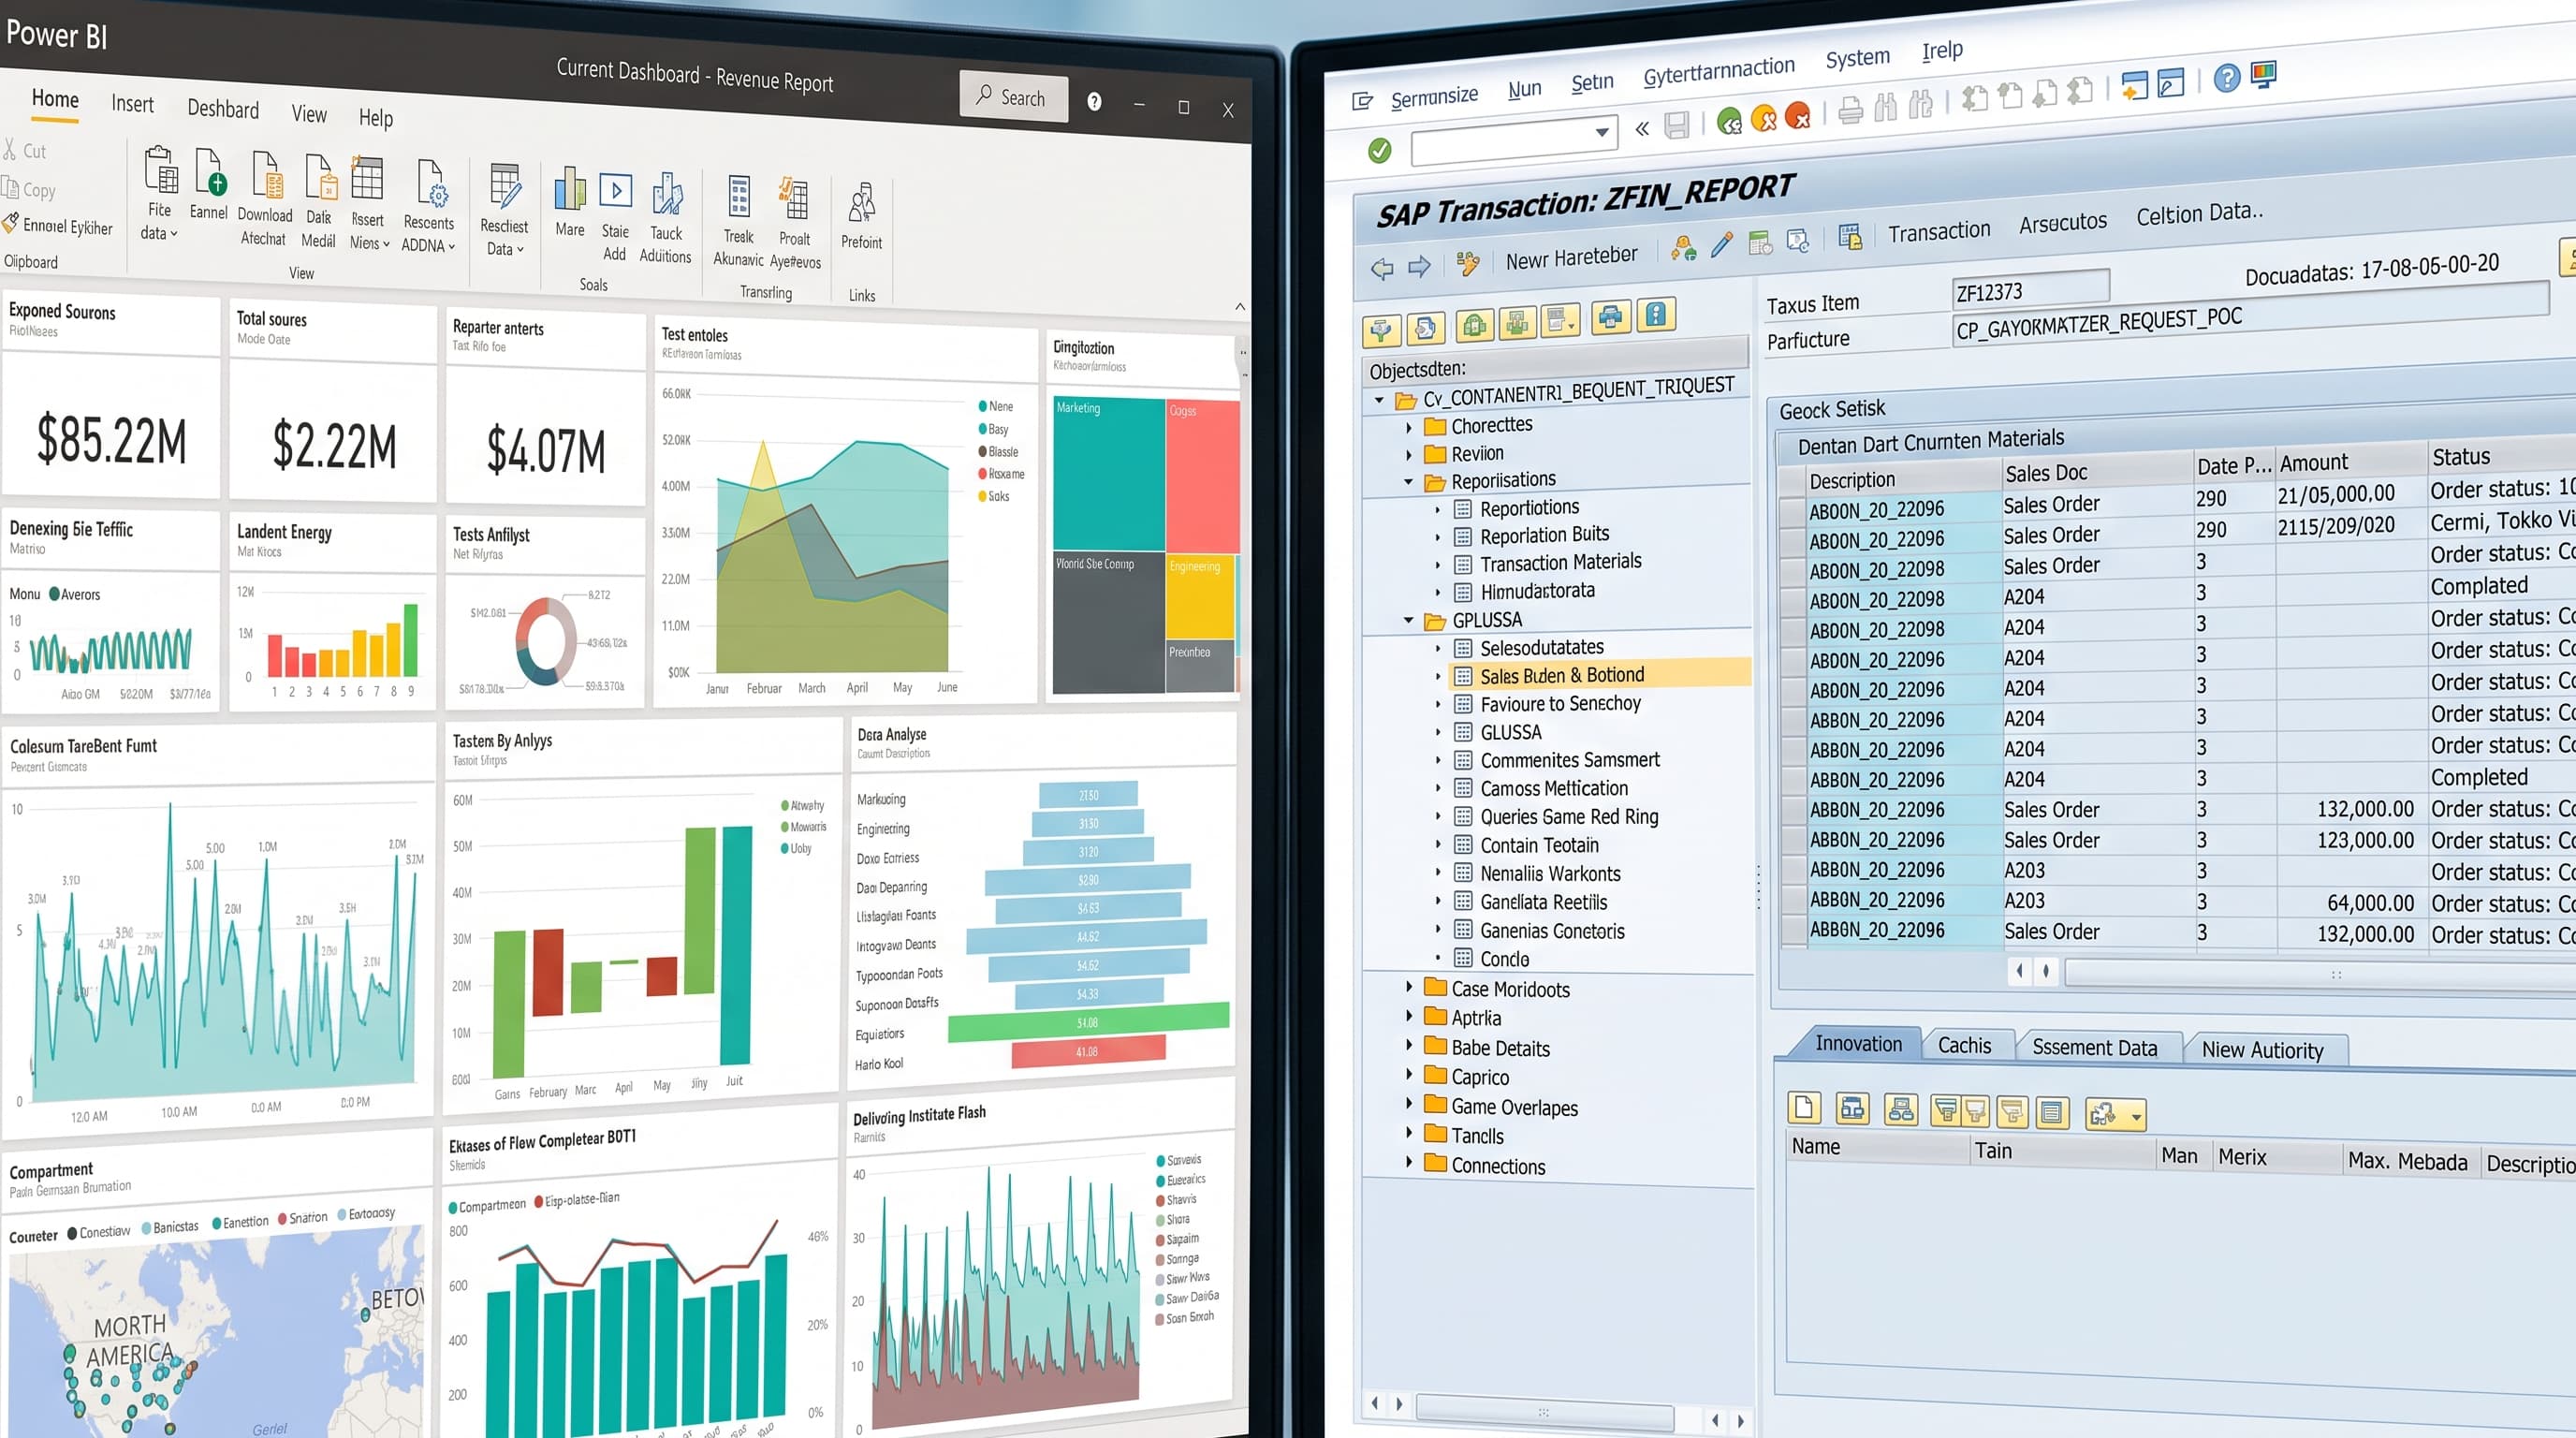Click the teal Marketing treemap tile
Image resolution: width=2576 pixels, height=1438 pixels.
pos(1109,473)
